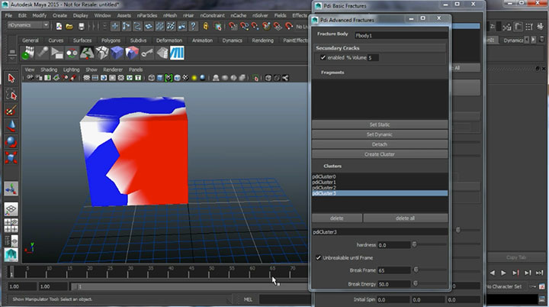Screen dimensions: 549x307
Task: Enable snap to grids icon
Action: [233, 26]
